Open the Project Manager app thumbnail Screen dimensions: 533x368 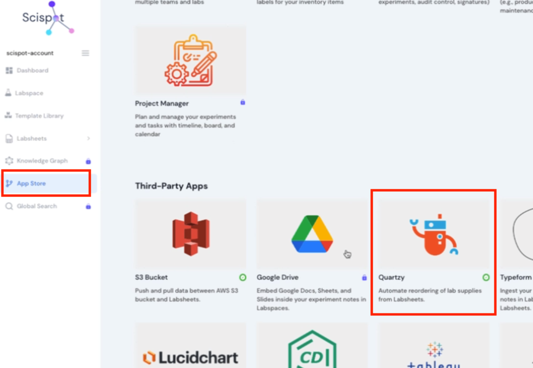pyautogui.click(x=190, y=60)
